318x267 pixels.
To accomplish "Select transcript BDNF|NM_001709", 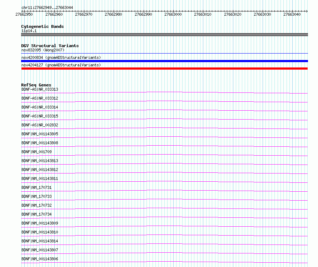I will 36,152.
